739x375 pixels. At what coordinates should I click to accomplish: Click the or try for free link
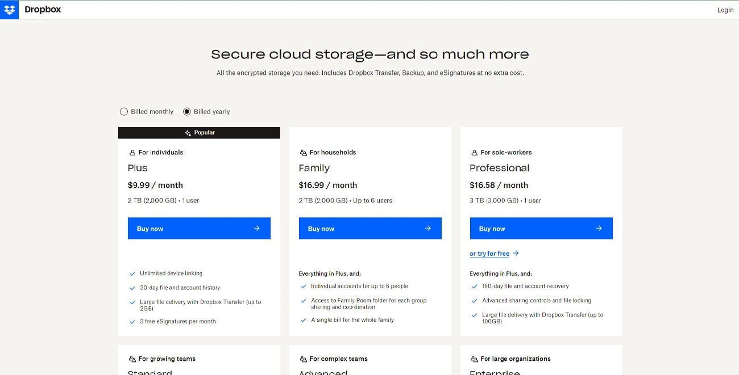tap(490, 253)
